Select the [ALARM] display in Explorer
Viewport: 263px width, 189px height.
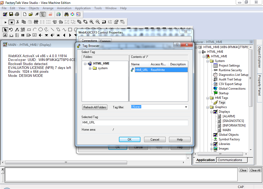pyautogui.click(x=229, y=116)
